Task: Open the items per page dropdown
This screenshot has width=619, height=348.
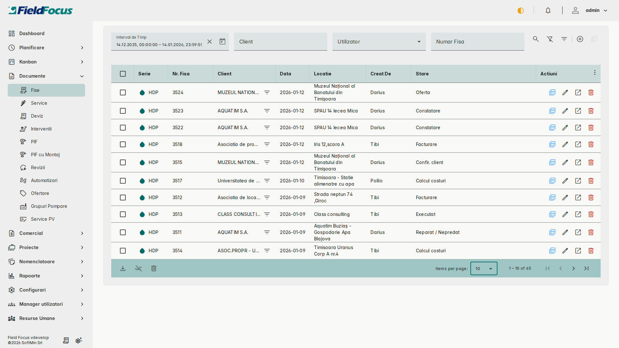Action: point(484,268)
